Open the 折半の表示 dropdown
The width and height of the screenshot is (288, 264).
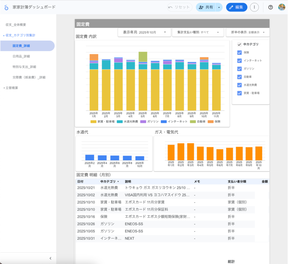[247, 32]
